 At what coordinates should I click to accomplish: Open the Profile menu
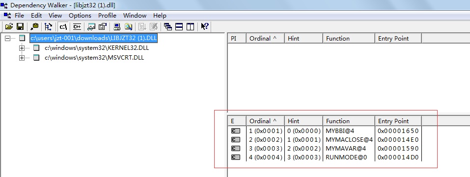coord(107,16)
